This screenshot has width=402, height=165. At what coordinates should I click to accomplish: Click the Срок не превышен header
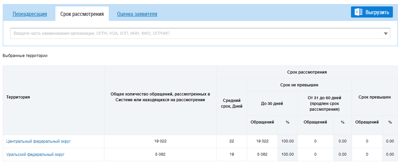coord(299,85)
